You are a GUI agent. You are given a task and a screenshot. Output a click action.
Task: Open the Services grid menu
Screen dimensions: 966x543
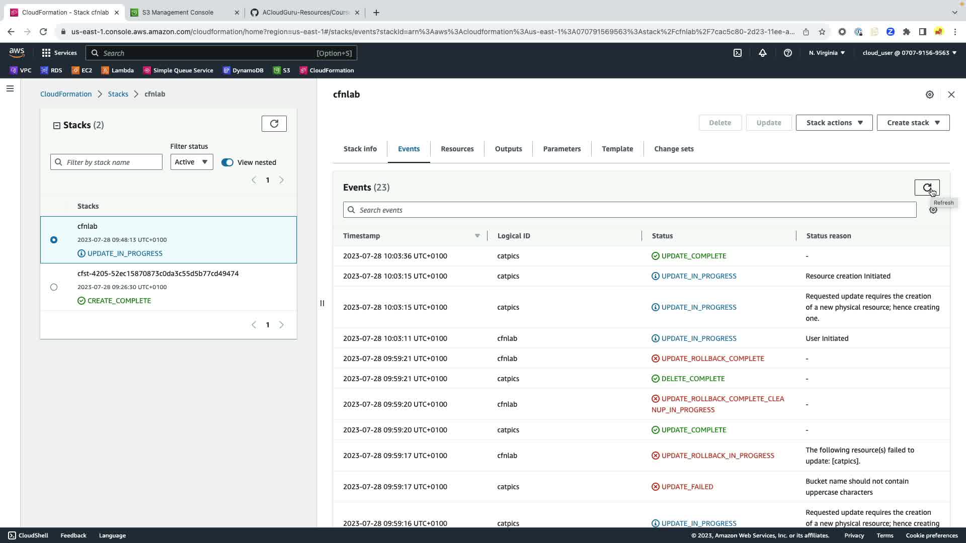[x=59, y=53]
